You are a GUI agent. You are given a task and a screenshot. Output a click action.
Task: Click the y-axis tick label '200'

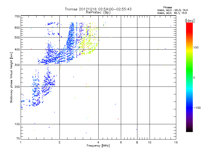tap(17, 87)
